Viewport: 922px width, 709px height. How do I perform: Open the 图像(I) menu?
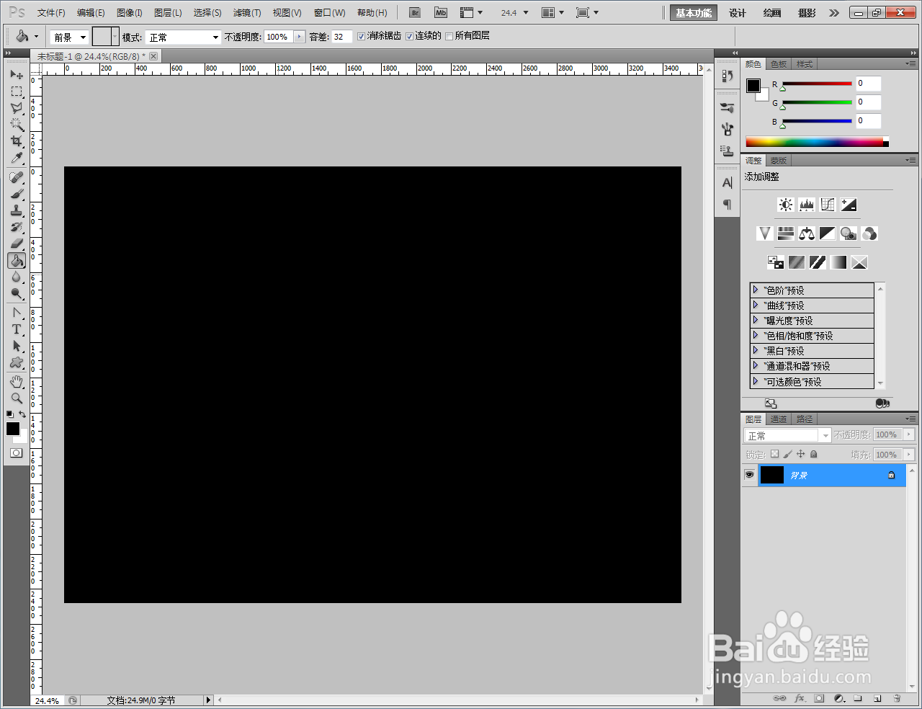coord(130,13)
